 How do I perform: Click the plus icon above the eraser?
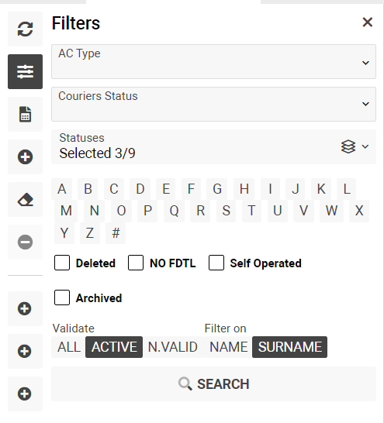click(25, 156)
